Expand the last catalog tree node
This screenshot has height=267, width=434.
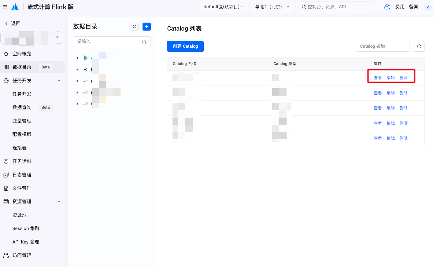(x=77, y=104)
